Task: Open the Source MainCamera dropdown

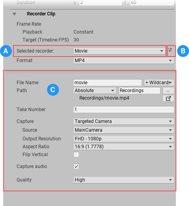Action: [x=124, y=130]
